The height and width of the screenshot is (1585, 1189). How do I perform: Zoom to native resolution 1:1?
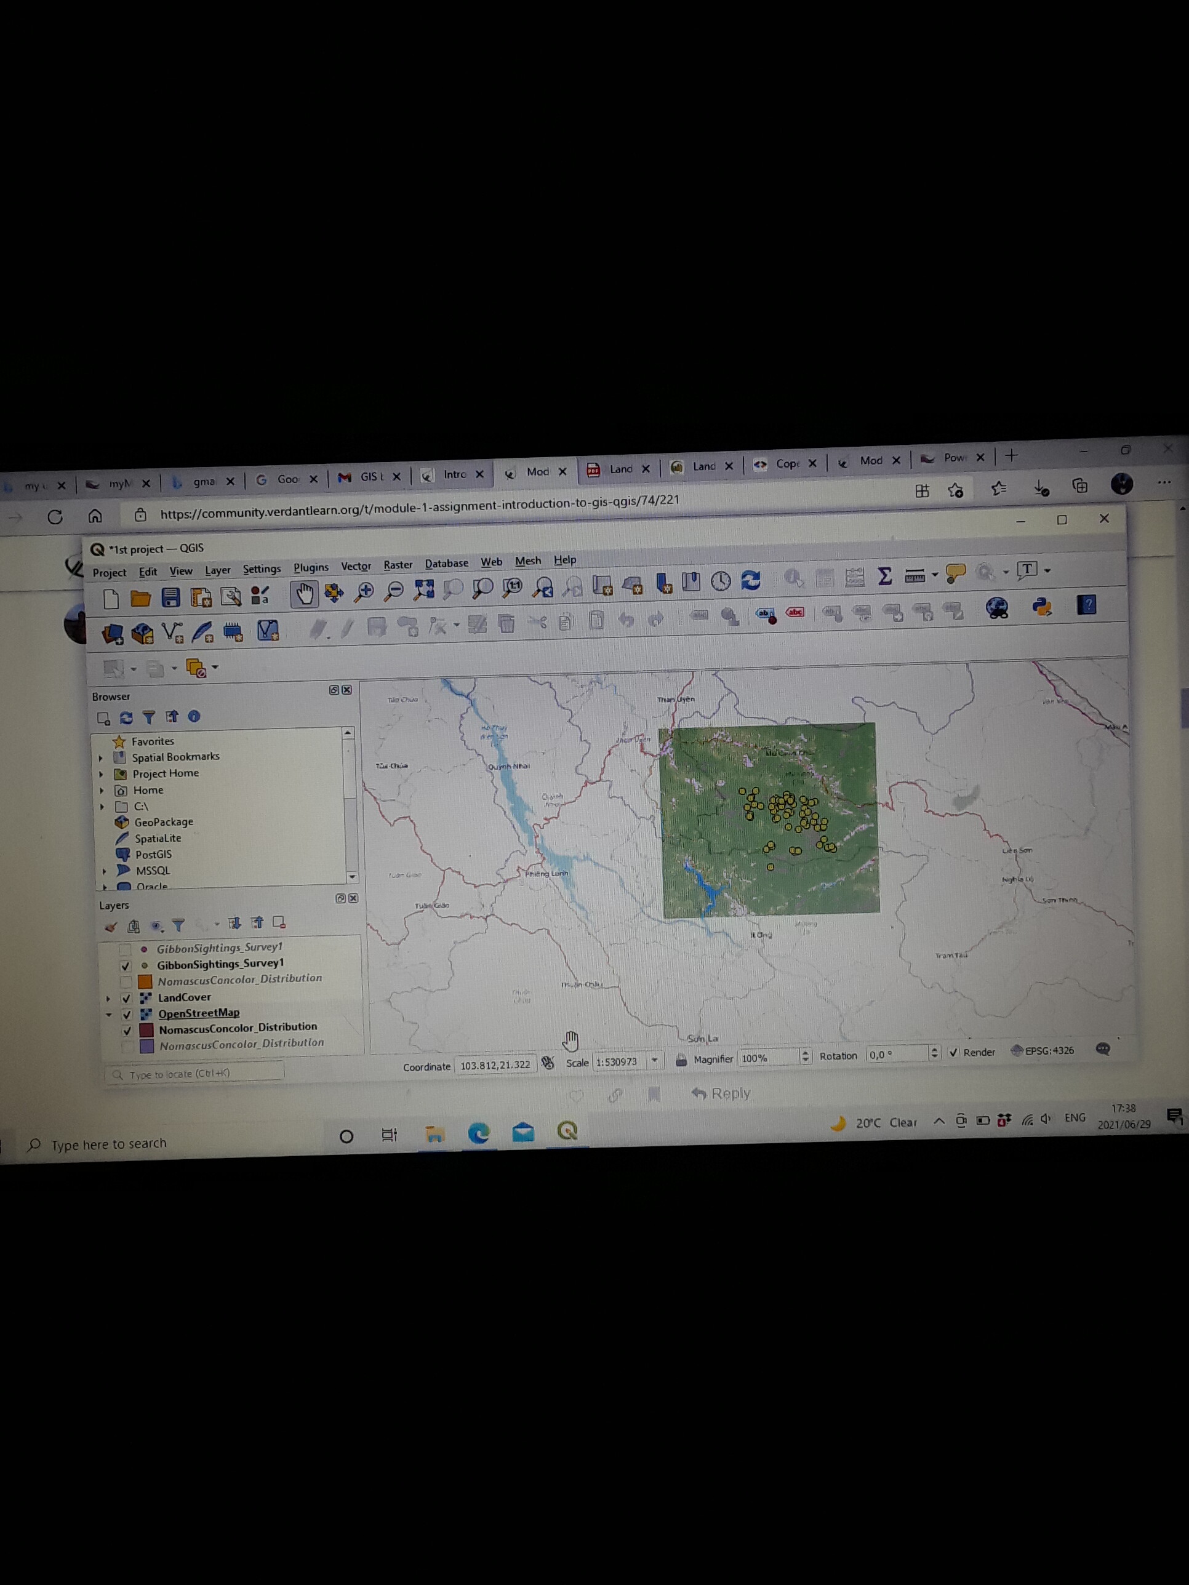513,587
